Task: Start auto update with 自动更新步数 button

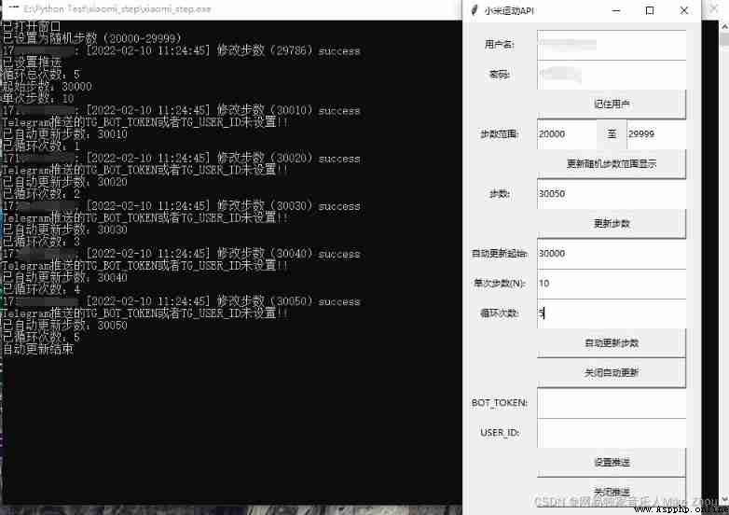Action: coord(612,343)
